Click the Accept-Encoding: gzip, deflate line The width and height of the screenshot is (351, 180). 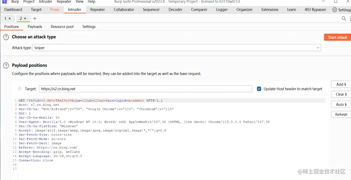[x=49, y=152]
